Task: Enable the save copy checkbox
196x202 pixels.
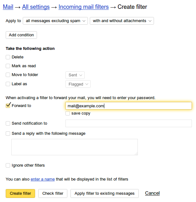Action: 68,113
